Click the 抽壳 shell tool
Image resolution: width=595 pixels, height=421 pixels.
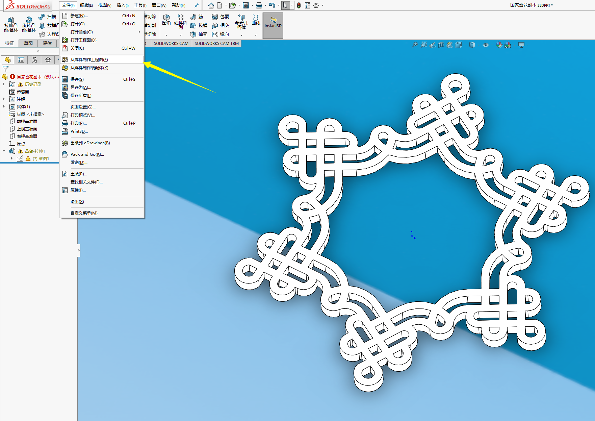click(x=199, y=34)
